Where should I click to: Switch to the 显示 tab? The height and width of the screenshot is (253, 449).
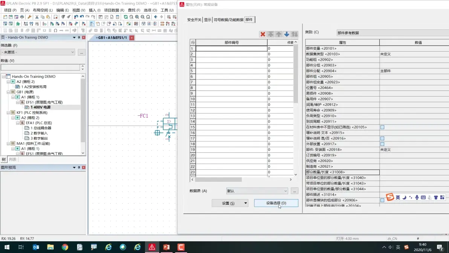click(x=207, y=20)
